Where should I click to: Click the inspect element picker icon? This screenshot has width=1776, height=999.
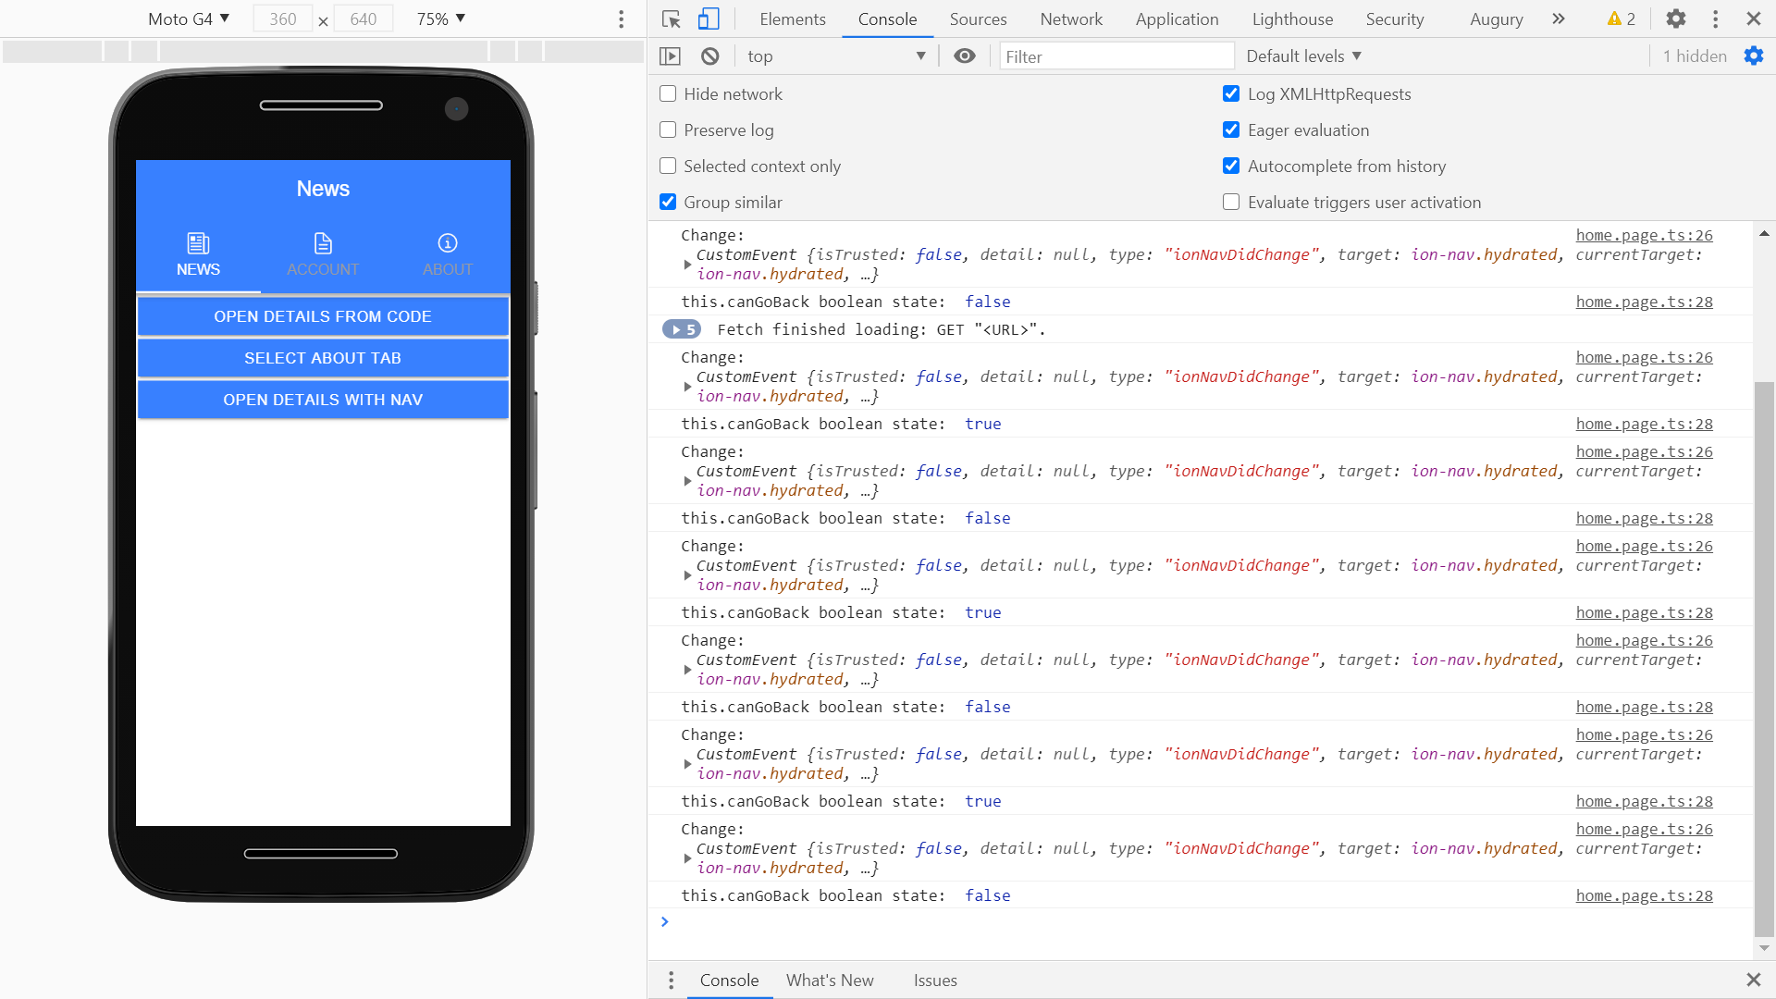[672, 18]
